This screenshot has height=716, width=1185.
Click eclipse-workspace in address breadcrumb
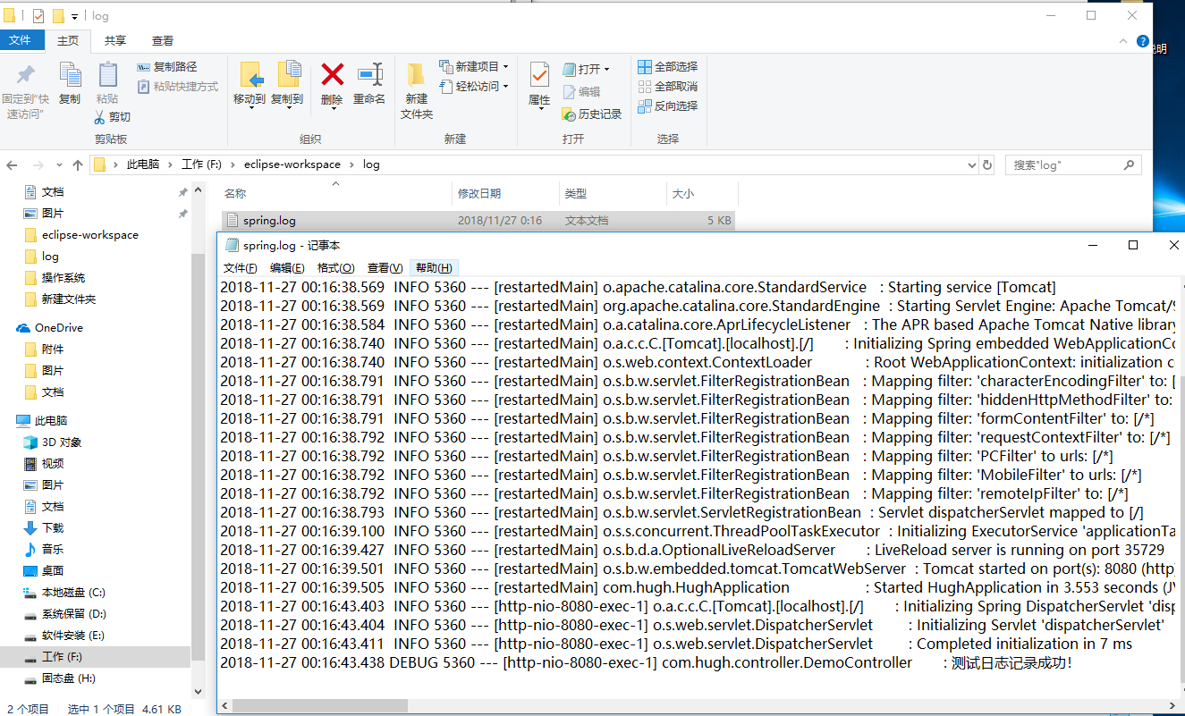click(292, 165)
